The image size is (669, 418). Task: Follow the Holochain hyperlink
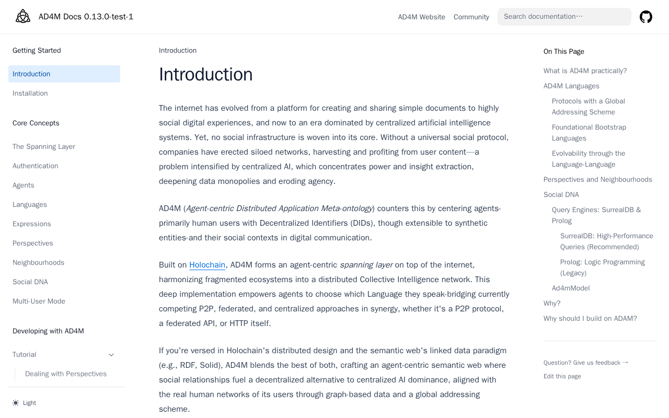207,265
